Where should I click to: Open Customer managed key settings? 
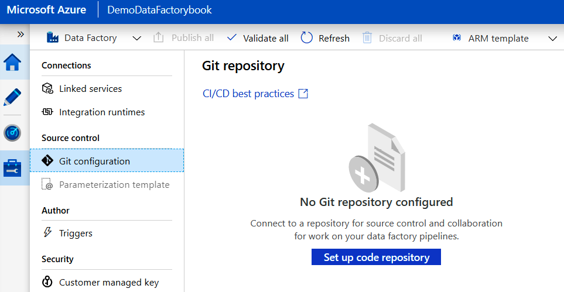coord(109,283)
